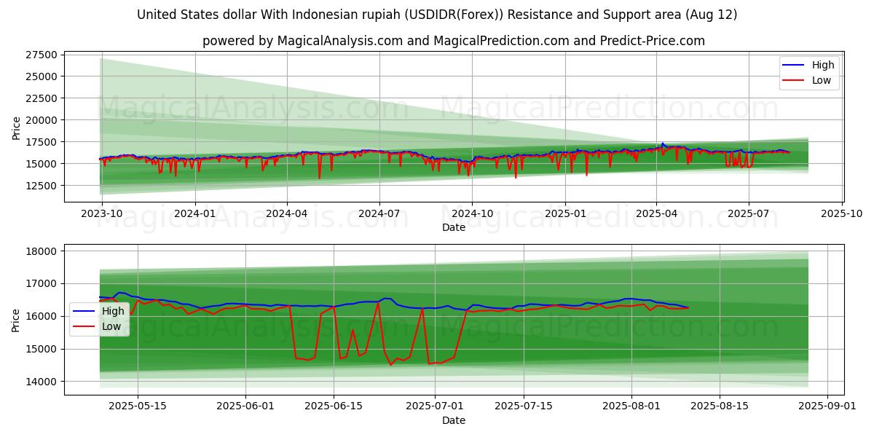Viewport: 874px width, 437px height.
Task: Click the 22500 tick label on top chart
Action: pos(42,98)
